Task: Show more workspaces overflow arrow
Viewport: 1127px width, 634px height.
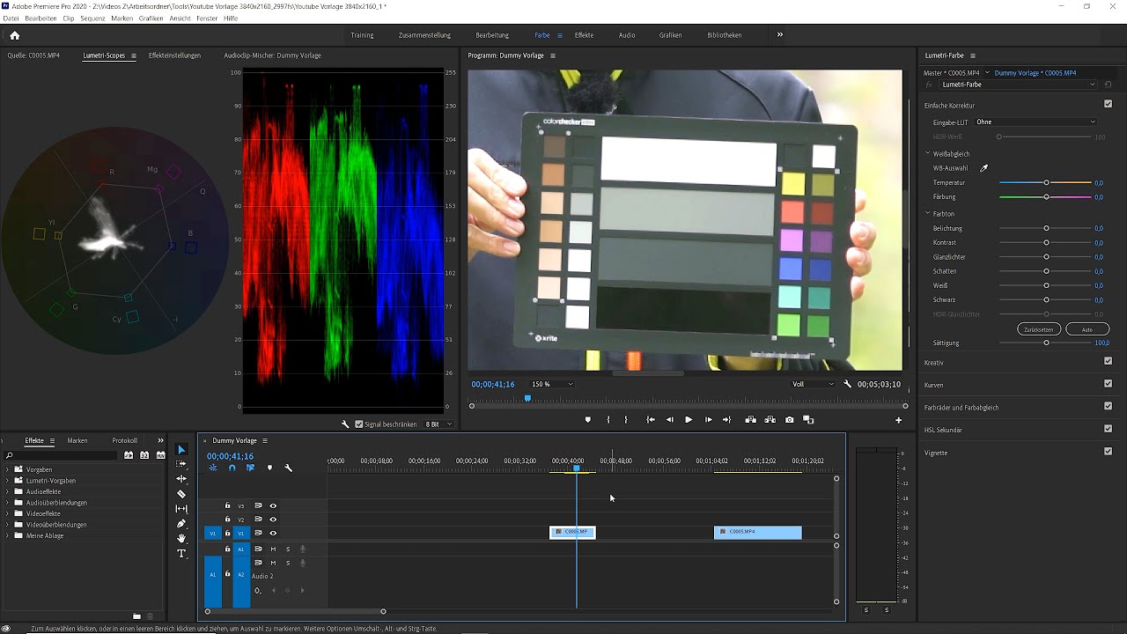Action: [779, 35]
